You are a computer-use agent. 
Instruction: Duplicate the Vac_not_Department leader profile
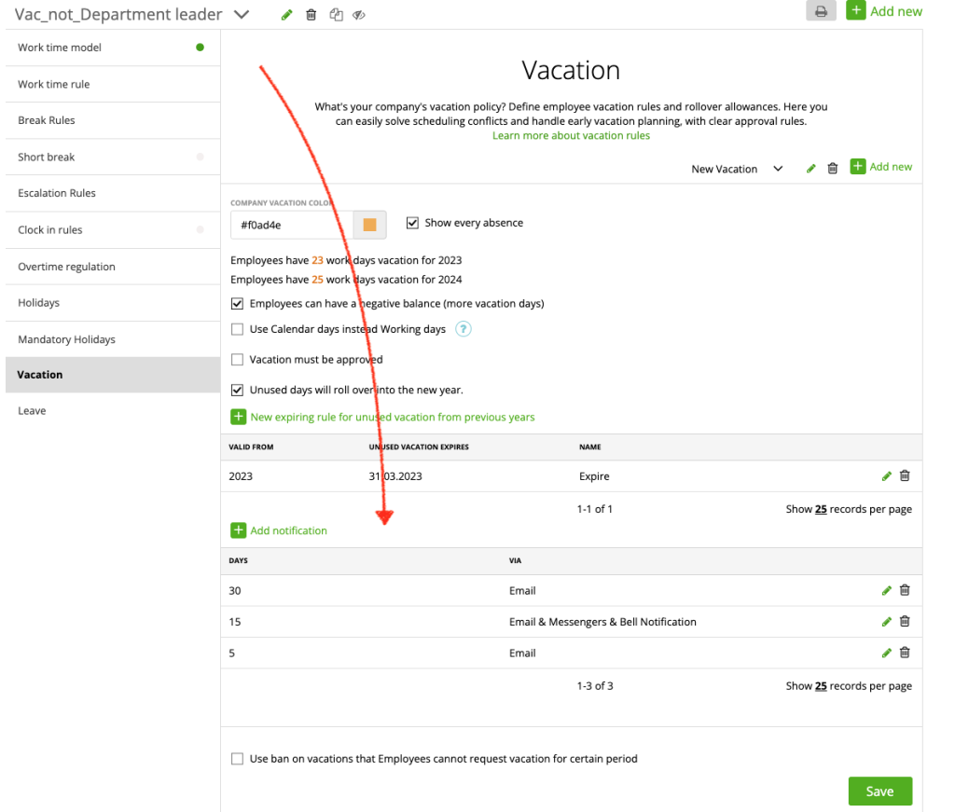(x=336, y=15)
